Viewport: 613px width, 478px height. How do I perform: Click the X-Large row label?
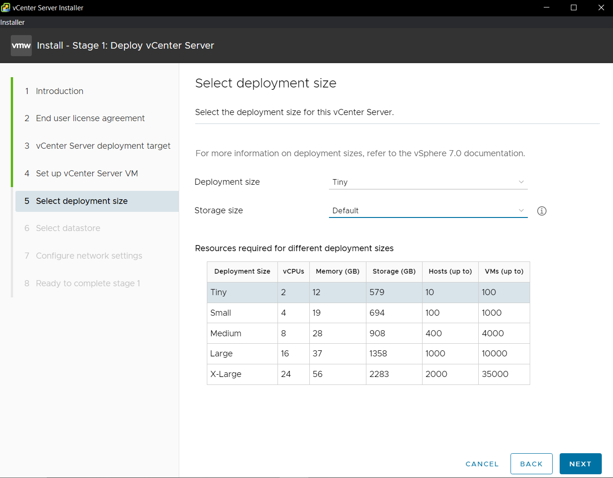226,374
